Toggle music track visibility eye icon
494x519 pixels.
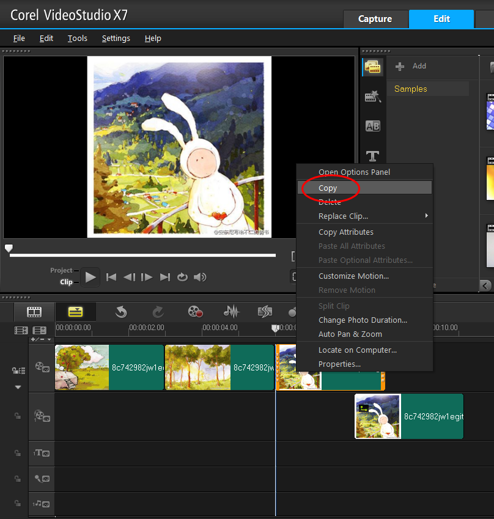tap(46, 504)
